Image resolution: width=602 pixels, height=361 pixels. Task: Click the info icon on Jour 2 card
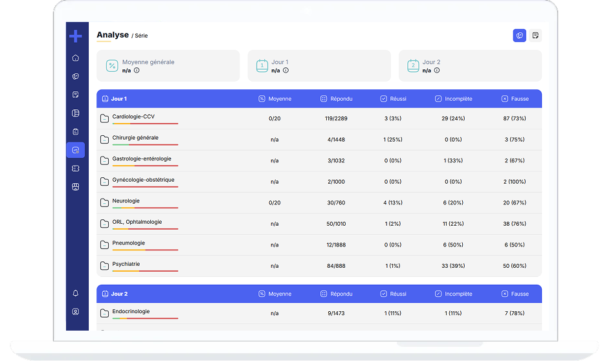pos(437,71)
